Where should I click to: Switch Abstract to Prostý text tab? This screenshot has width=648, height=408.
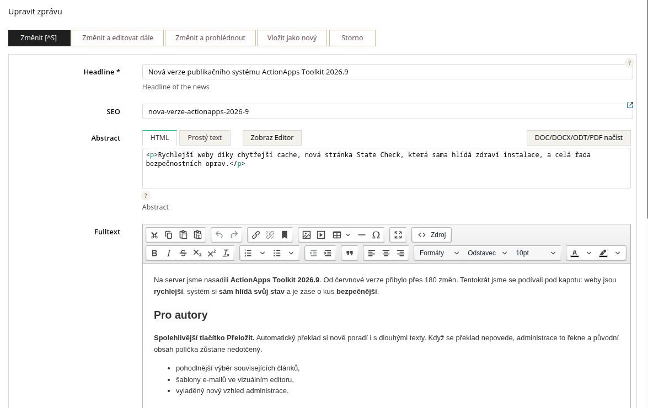pyautogui.click(x=205, y=138)
